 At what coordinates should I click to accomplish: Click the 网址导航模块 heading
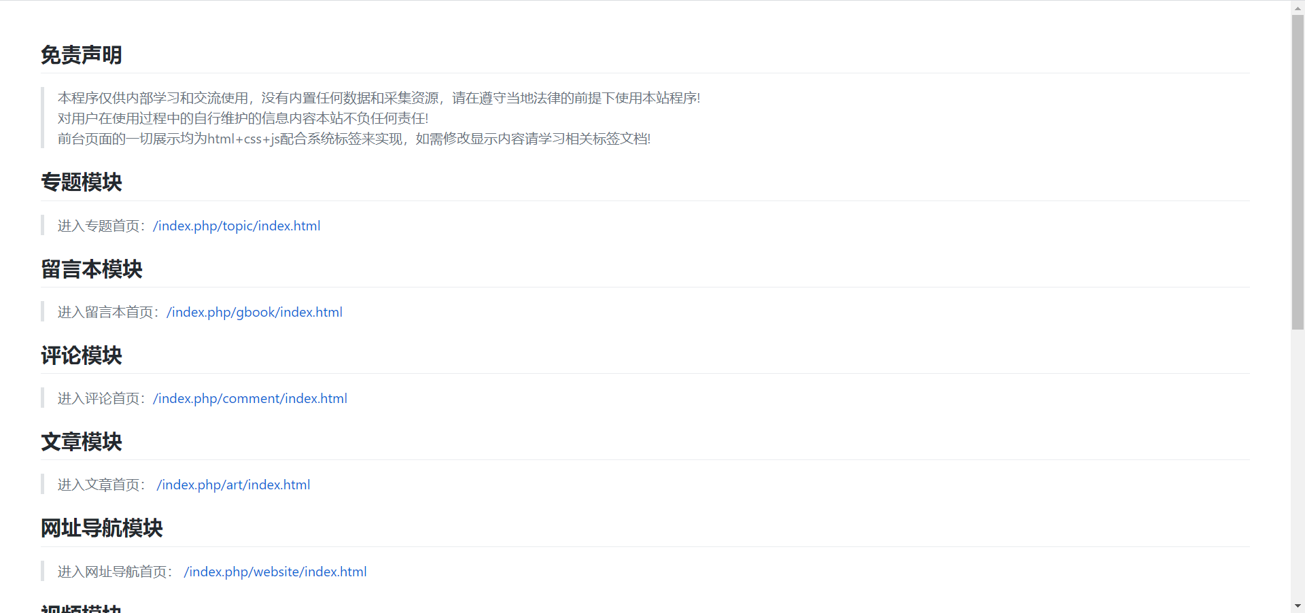[101, 528]
